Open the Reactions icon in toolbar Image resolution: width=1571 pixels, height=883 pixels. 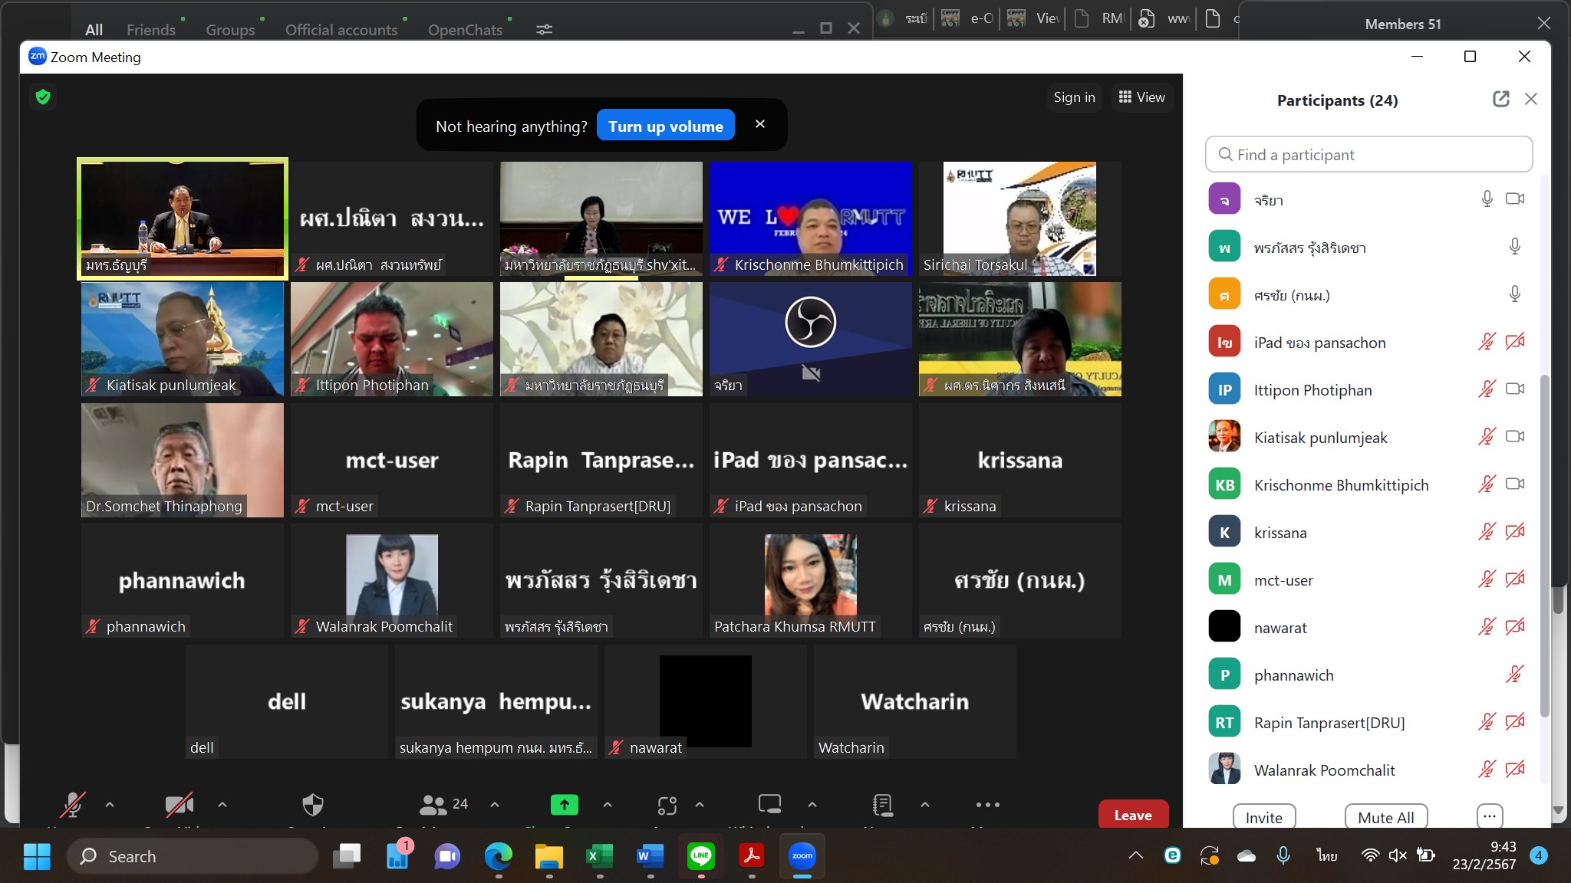[x=667, y=805]
